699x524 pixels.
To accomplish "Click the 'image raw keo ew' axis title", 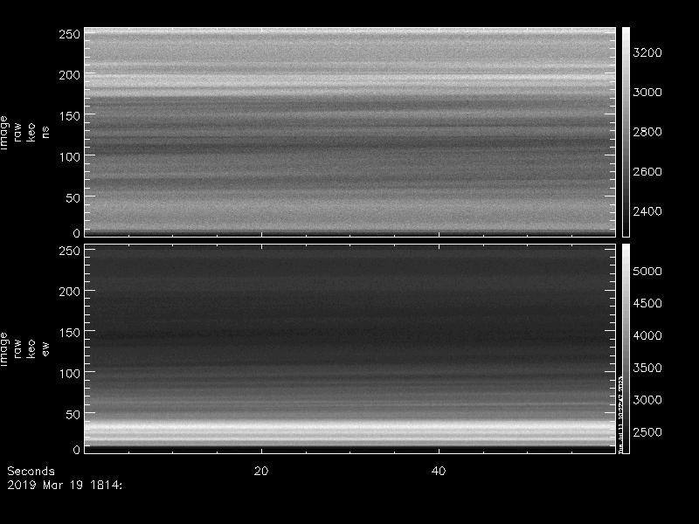I will [x=24, y=348].
